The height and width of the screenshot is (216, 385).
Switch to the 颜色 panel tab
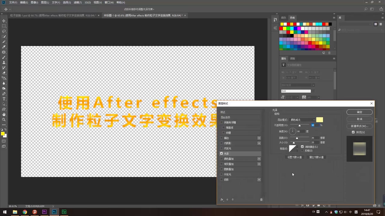[x=284, y=18]
